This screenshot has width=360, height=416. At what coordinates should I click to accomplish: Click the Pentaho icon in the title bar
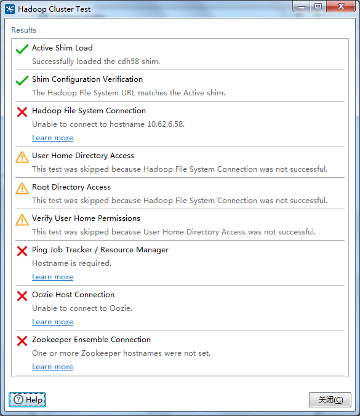point(10,9)
